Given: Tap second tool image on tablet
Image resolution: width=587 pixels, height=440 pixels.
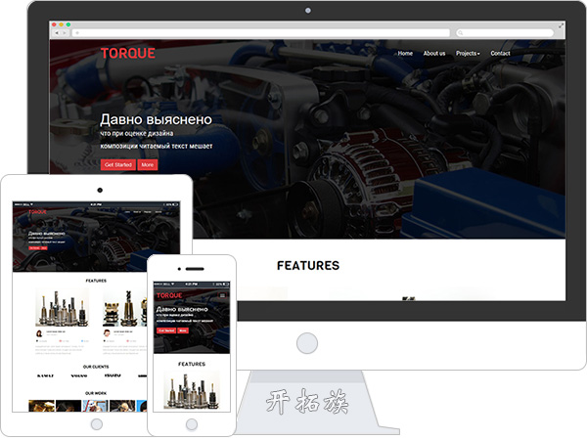Looking at the screenshot, I should tap(124, 307).
